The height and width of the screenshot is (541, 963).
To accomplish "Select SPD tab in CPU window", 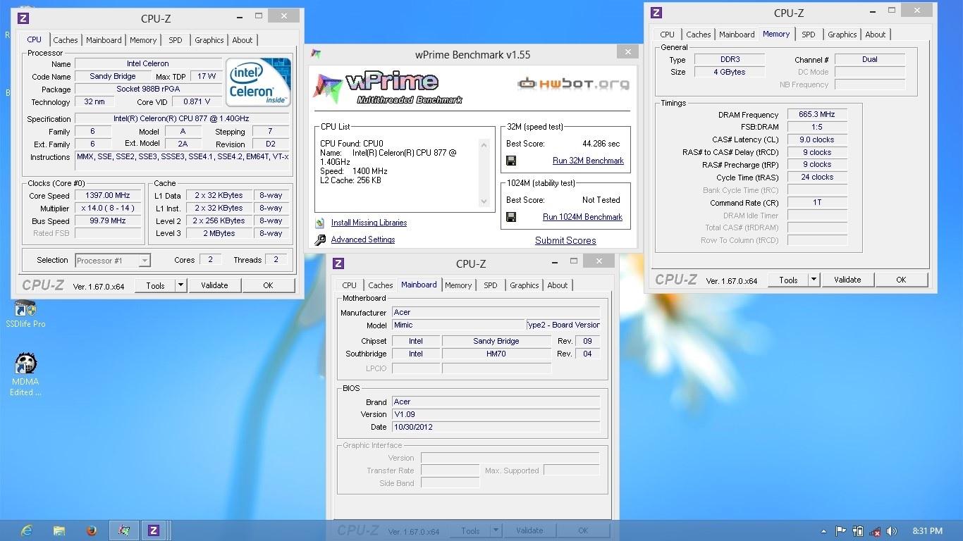I will click(x=176, y=40).
